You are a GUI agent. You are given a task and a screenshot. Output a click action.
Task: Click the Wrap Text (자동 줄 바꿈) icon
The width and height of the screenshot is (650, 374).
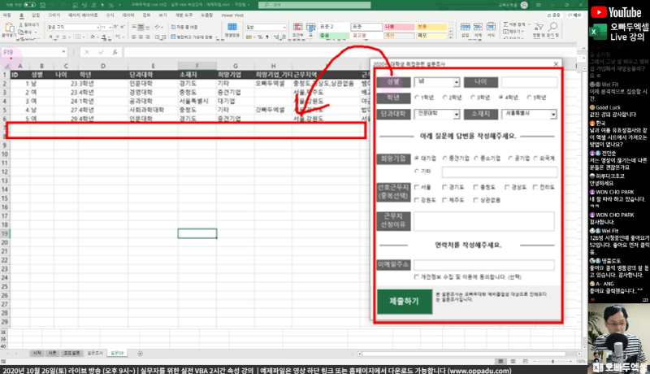click(x=173, y=27)
